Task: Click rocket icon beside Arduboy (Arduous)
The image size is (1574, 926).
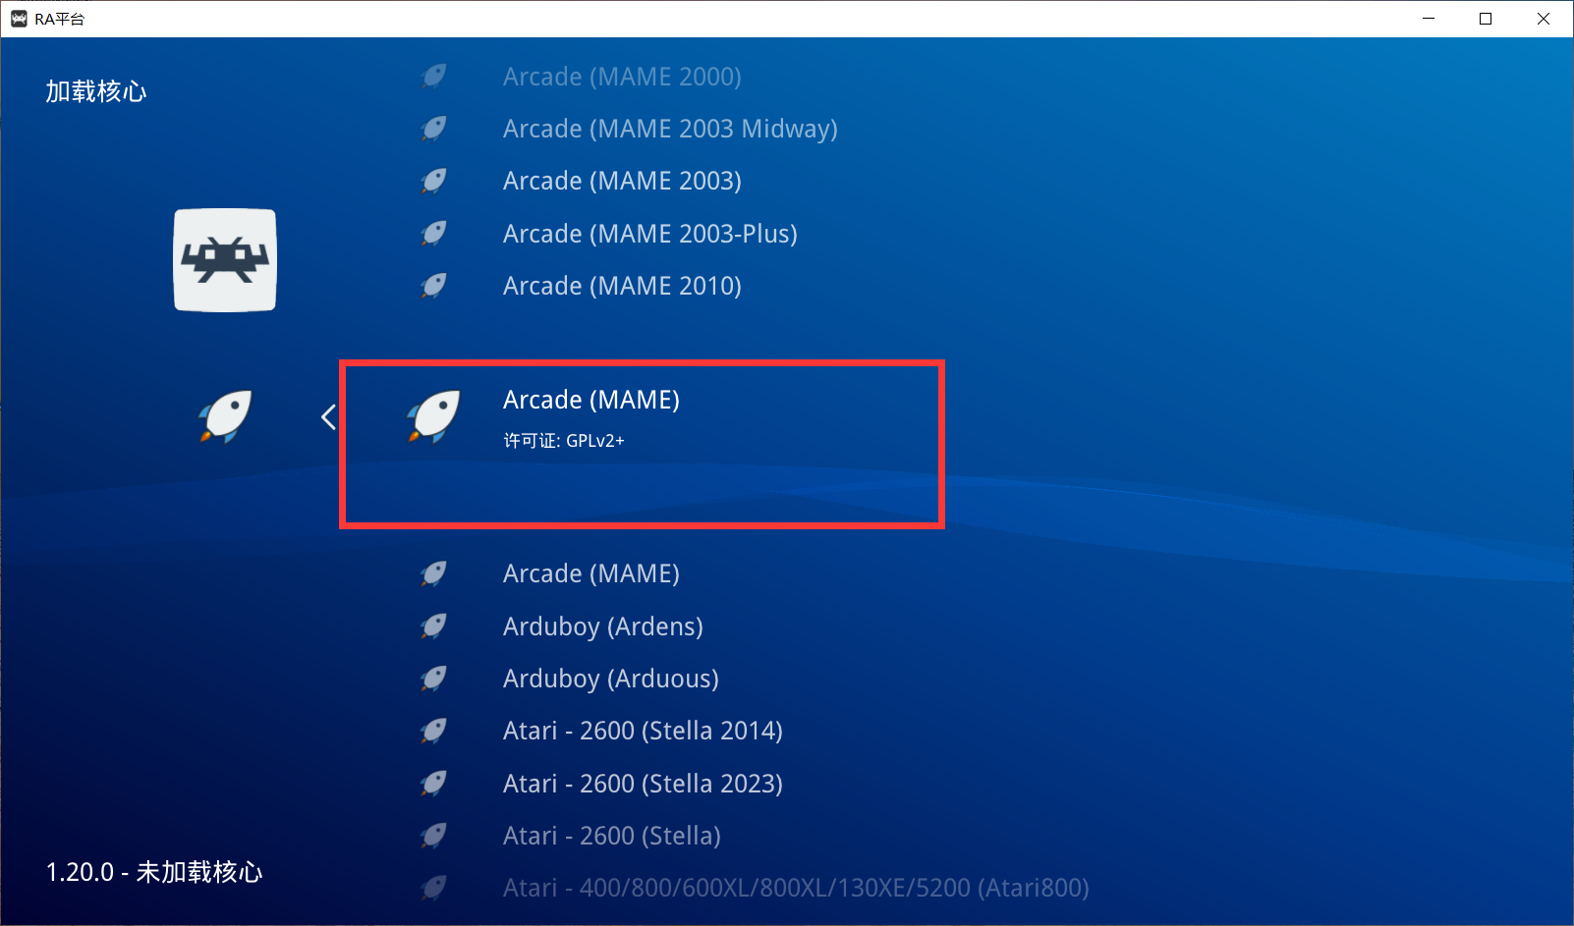Action: point(433,679)
